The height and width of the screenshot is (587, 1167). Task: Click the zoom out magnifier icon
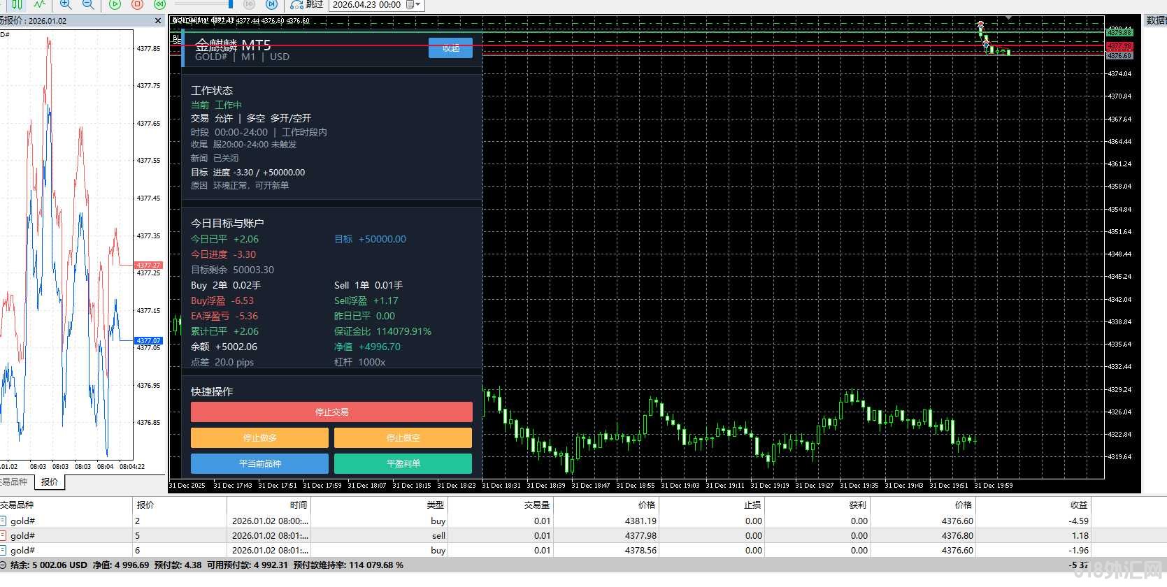point(88,4)
